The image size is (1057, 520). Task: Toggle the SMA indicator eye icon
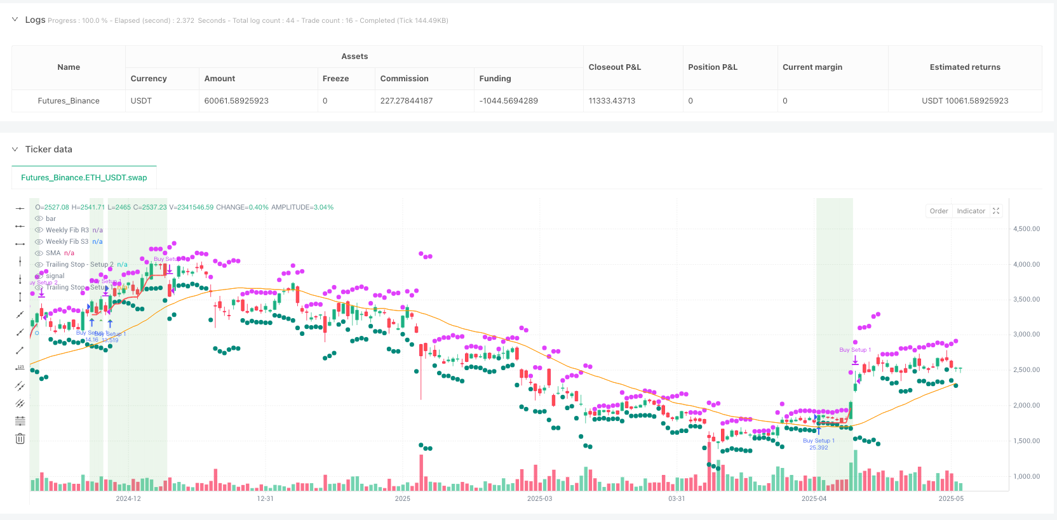[39, 253]
